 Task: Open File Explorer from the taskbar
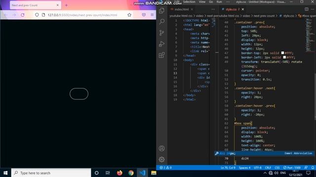point(154,173)
